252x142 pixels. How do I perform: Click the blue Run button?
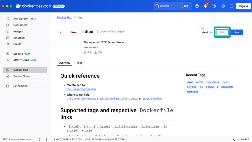[236, 32]
